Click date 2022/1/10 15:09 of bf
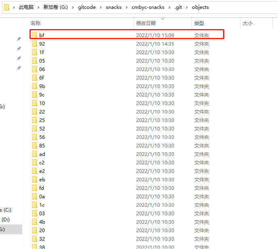The image size is (278, 252). point(155,35)
